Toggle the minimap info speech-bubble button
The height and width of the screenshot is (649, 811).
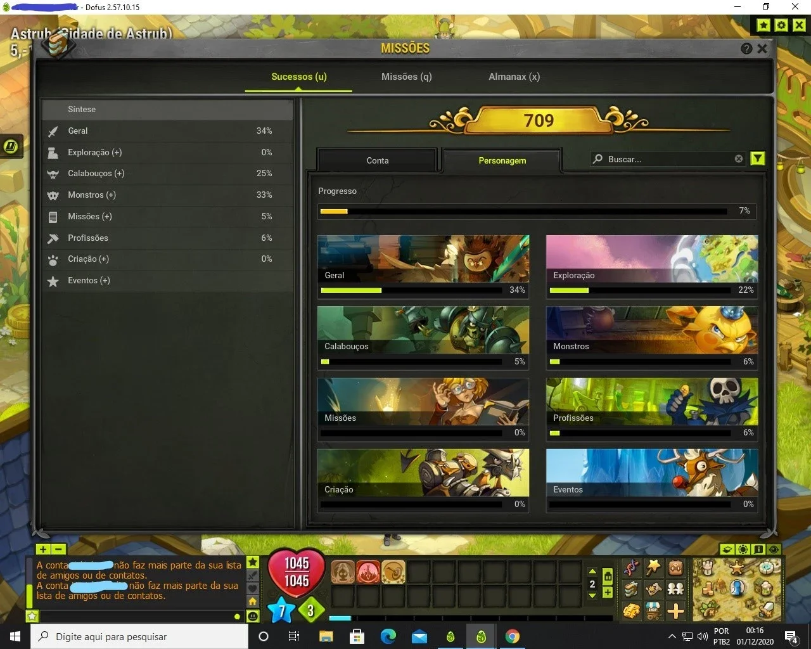758,549
